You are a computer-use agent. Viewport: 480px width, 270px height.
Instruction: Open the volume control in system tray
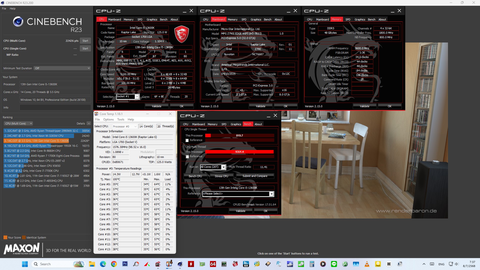tap(456, 264)
